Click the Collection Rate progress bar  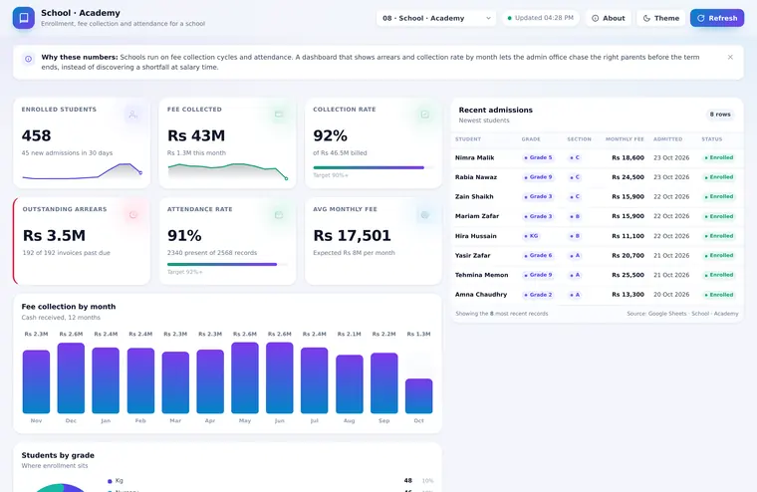(374, 167)
